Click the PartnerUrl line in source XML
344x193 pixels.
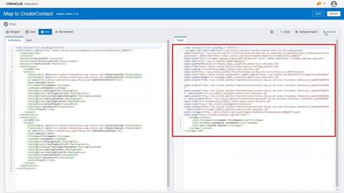coord(43,64)
